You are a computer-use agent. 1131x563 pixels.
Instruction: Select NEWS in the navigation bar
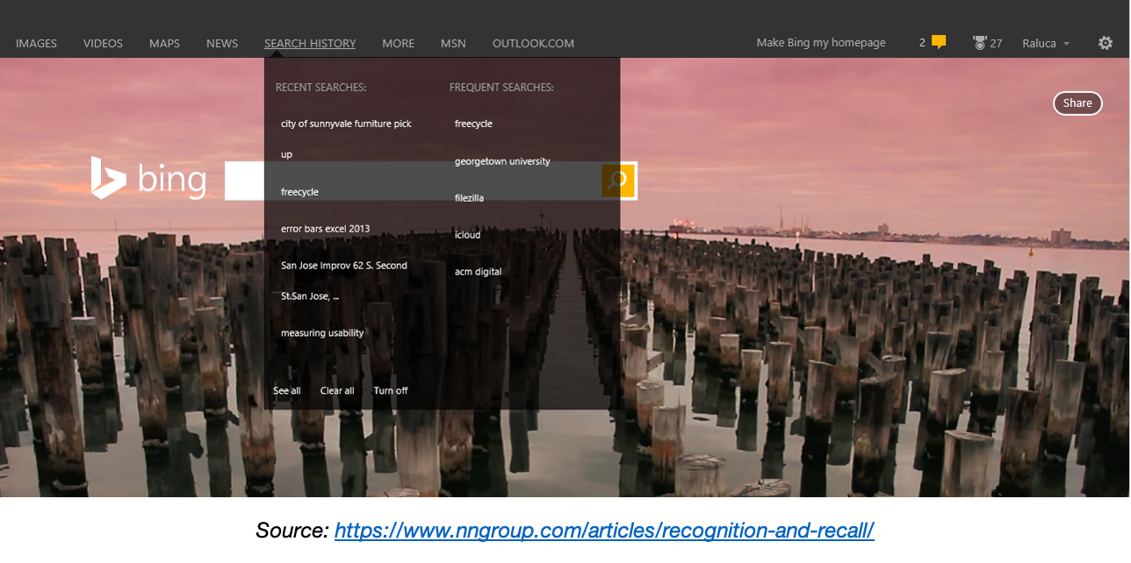click(222, 43)
